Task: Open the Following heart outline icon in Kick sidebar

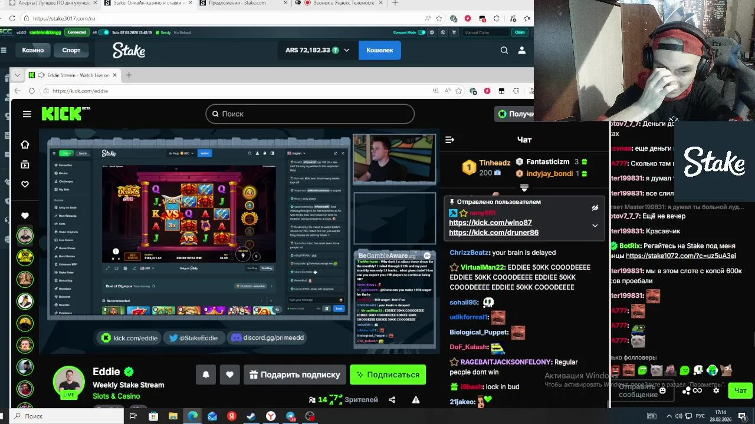Action: pyautogui.click(x=25, y=184)
